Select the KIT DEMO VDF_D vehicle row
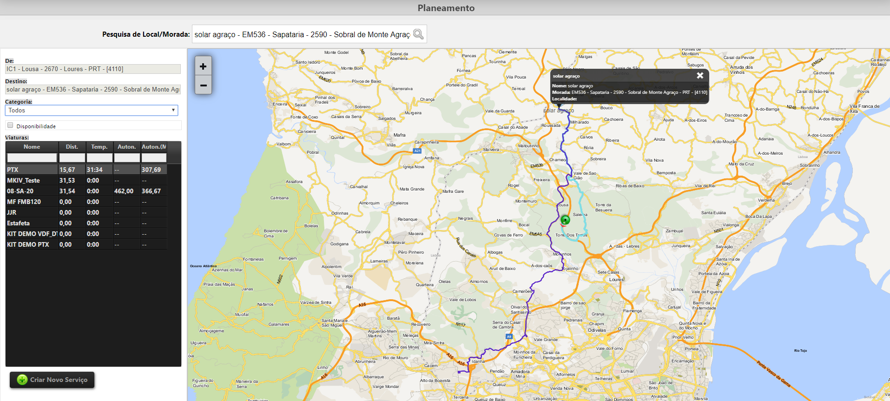This screenshot has height=401, width=890. [x=86, y=234]
